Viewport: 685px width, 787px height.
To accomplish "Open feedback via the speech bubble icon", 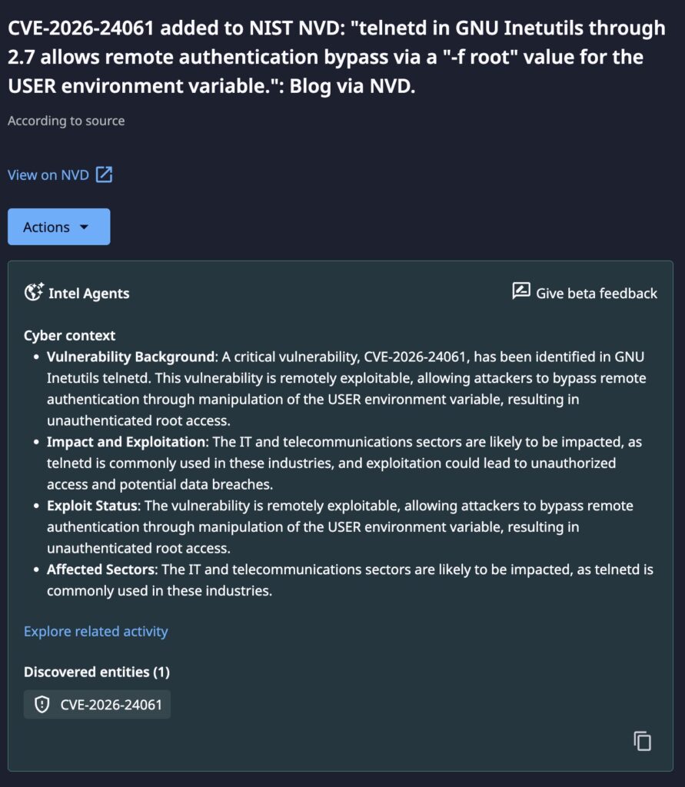I will [520, 291].
